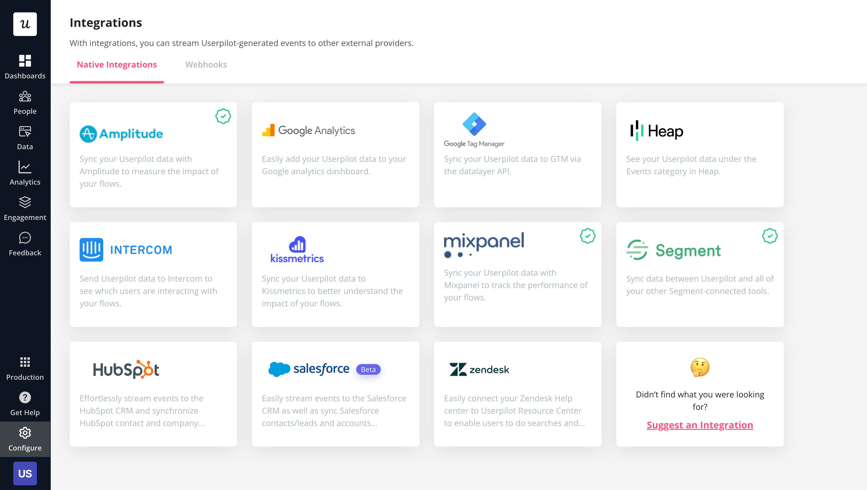Click the user avatar button bottom-left

click(x=24, y=473)
